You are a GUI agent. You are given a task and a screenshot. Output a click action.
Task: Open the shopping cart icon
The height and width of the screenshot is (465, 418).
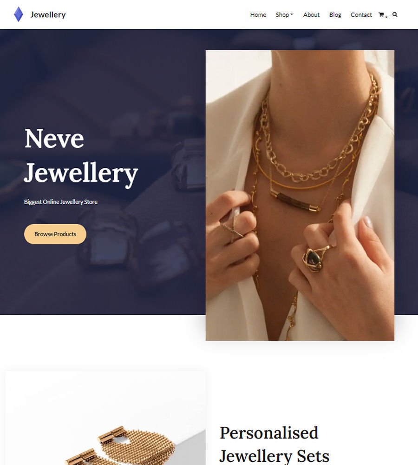pyautogui.click(x=381, y=14)
